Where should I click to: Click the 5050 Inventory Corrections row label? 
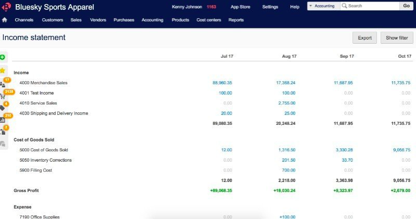(45, 160)
